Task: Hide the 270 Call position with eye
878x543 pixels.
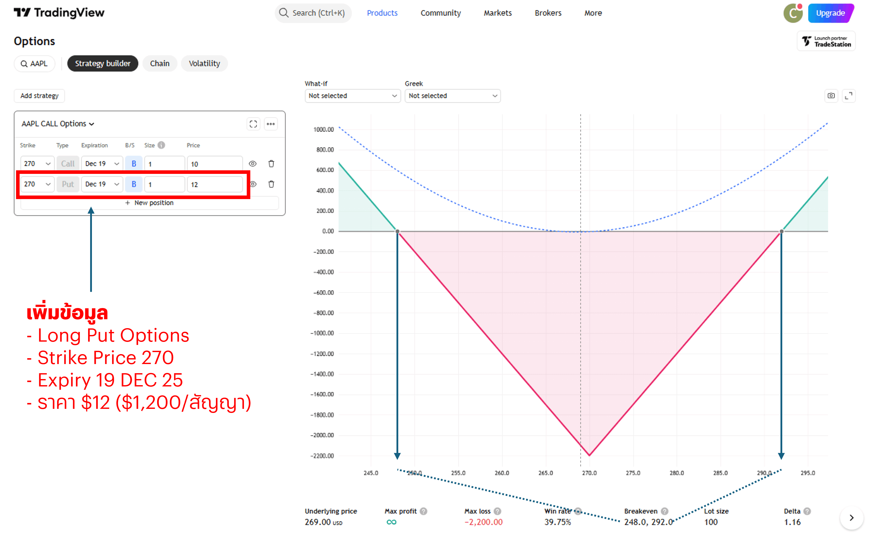Action: [253, 164]
